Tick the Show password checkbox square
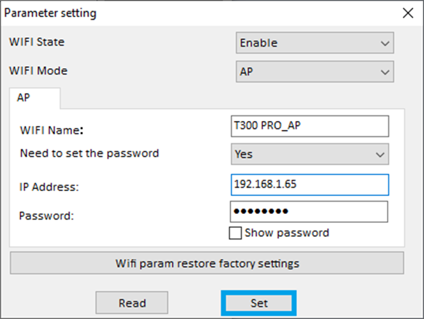The width and height of the screenshot is (424, 319). [x=236, y=233]
